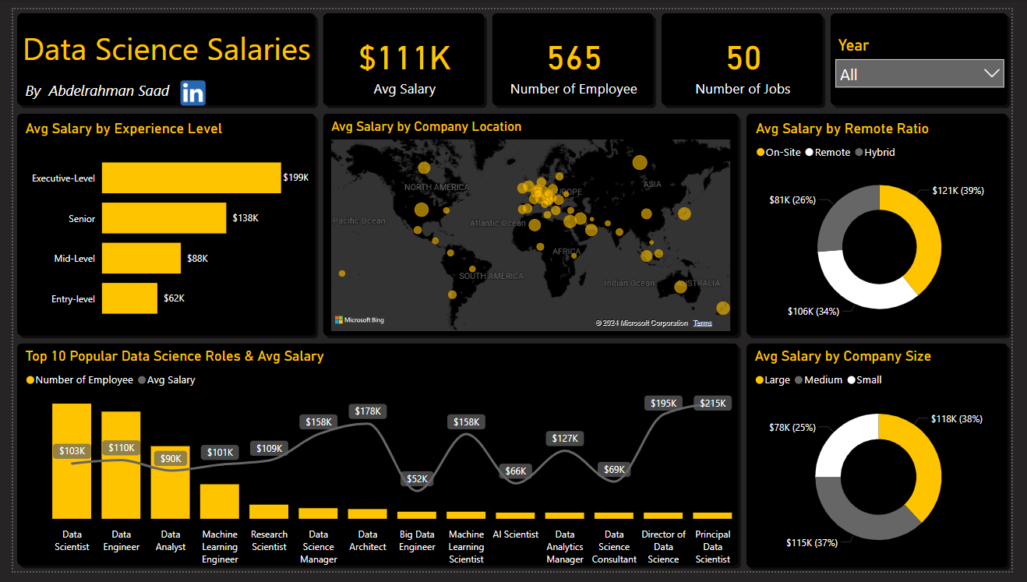Viewport: 1027px width, 582px height.
Task: Click the Data Architect axis label
Action: coord(368,540)
